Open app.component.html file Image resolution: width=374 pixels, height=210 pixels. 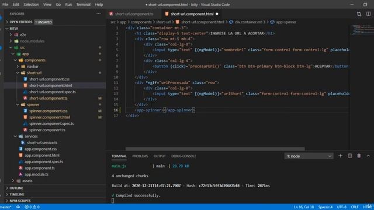pyautogui.click(x=42, y=155)
